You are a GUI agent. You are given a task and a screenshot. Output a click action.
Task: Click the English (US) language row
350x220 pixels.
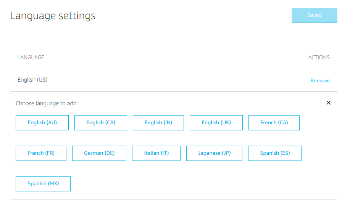[x=32, y=80]
